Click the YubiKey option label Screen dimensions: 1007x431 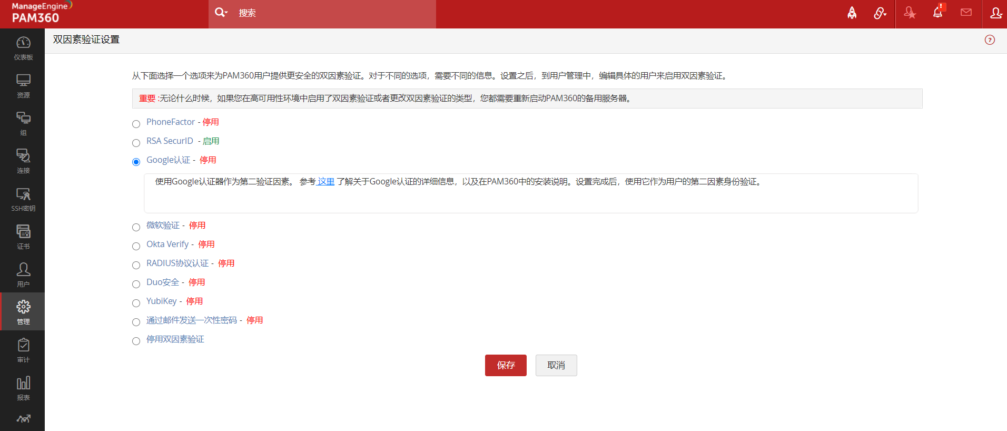pos(162,301)
